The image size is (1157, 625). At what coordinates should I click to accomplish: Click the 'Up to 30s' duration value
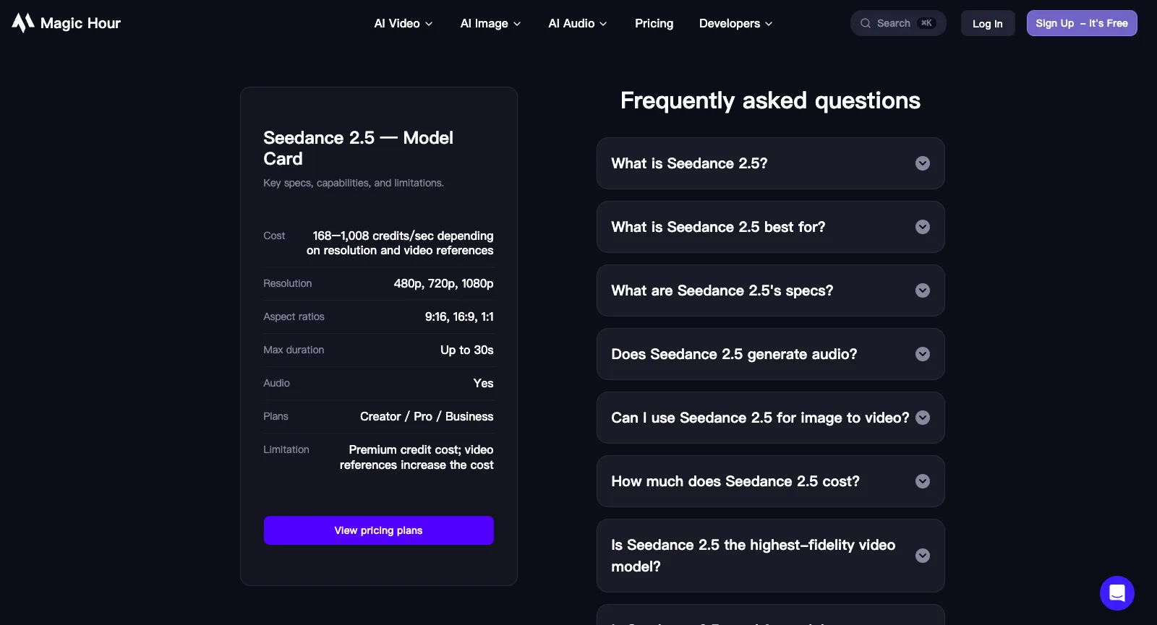click(x=467, y=350)
